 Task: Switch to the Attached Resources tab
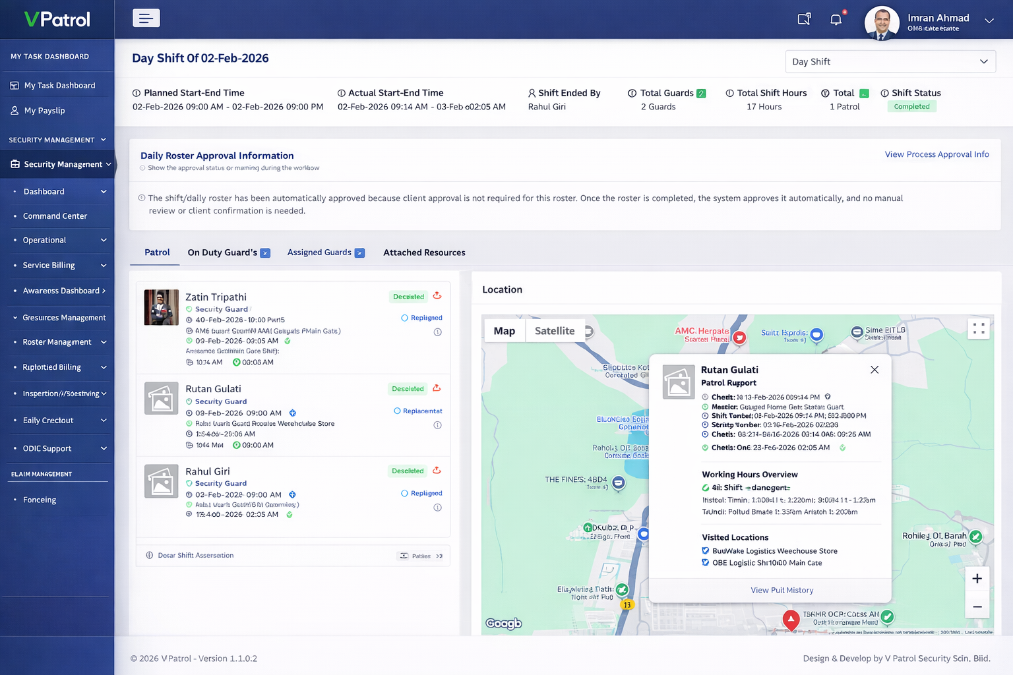pos(424,252)
